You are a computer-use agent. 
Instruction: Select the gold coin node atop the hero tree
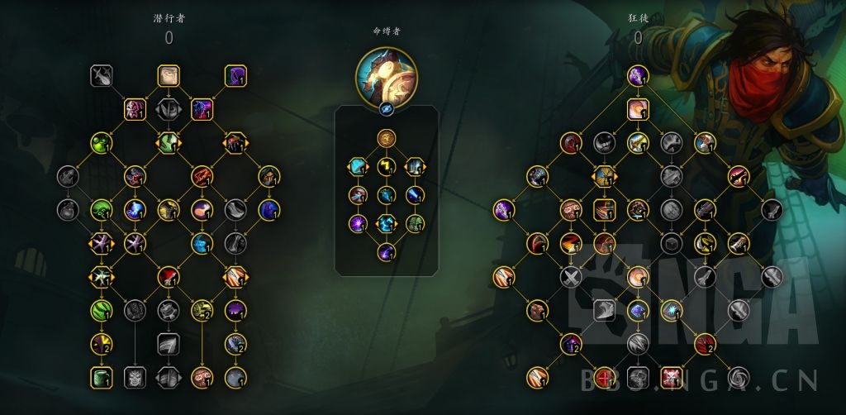pos(387,139)
